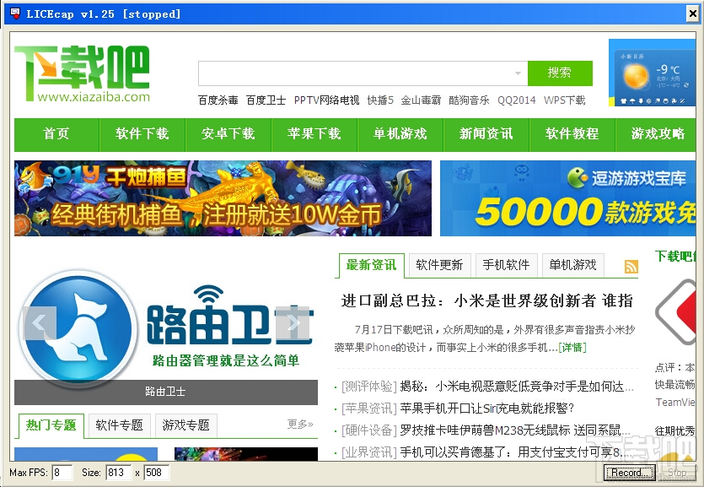Open the 单机游戏 navigation item
Screen dimensions: 704x487
(400, 134)
